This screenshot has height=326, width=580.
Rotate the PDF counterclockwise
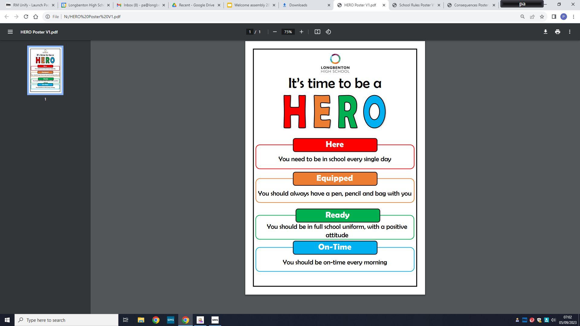pos(328,32)
